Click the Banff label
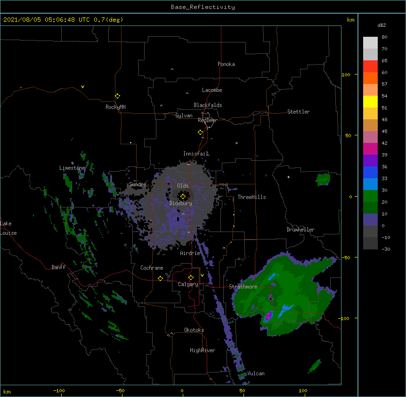 (58, 267)
